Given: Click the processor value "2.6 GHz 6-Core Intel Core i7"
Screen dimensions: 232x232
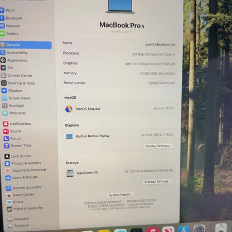Looking at the screenshot, I should [x=154, y=55].
